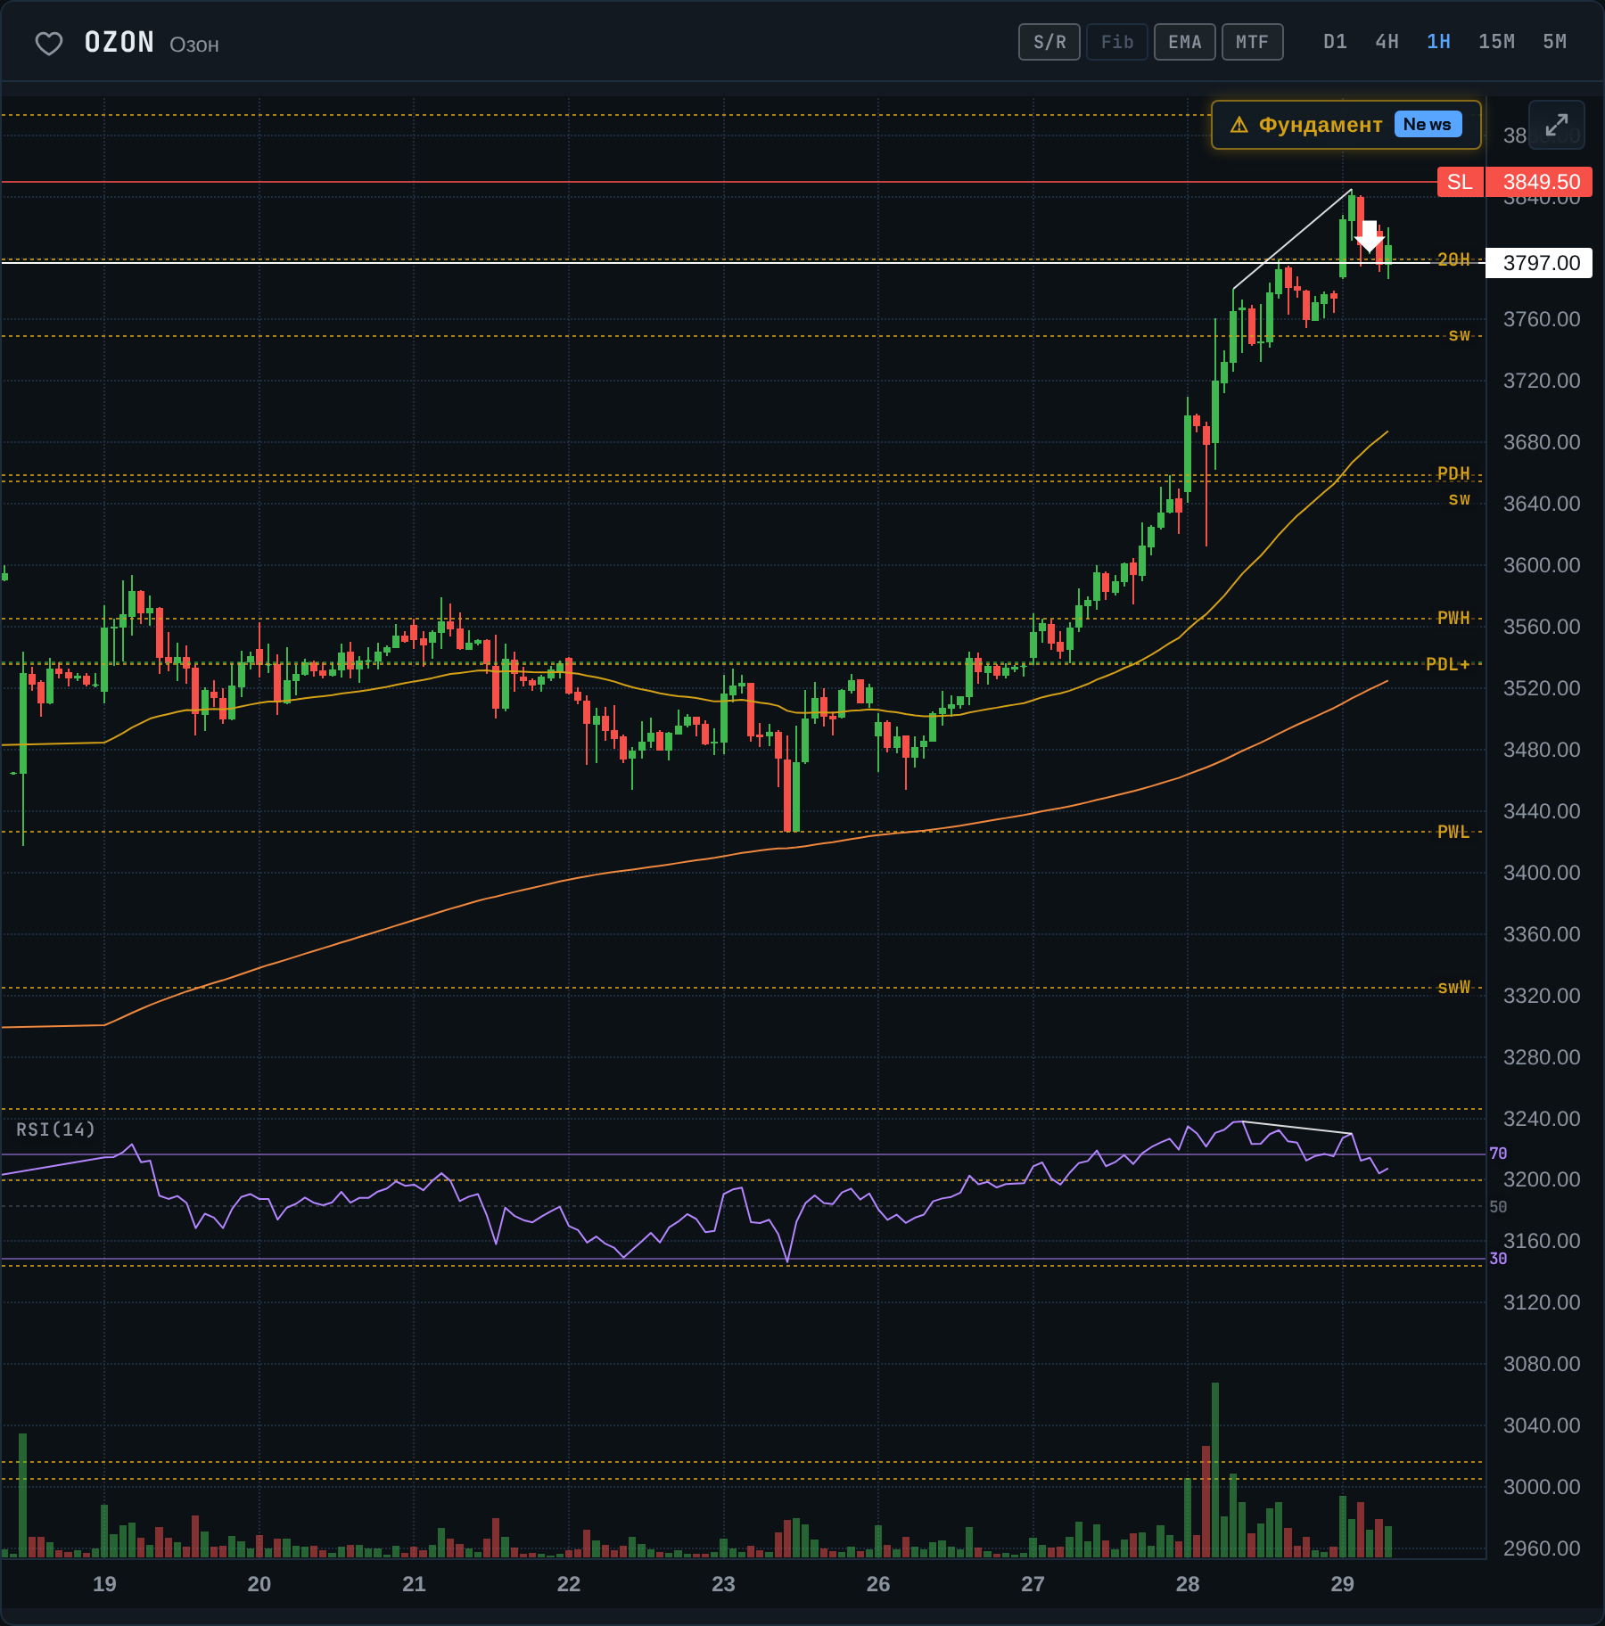The height and width of the screenshot is (1626, 1605).
Task: Toggle Fib overlay
Action: pyautogui.click(x=1117, y=42)
